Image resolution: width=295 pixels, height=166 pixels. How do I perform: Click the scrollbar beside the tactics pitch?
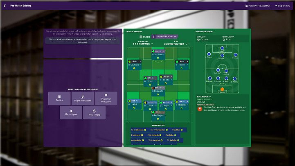pyautogui.click(x=192, y=80)
